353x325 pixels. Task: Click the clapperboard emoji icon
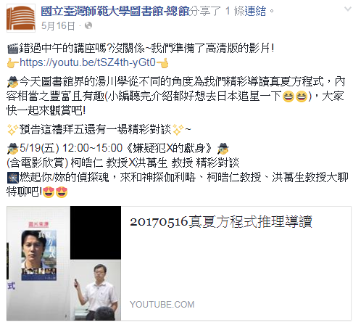pyautogui.click(x=13, y=49)
